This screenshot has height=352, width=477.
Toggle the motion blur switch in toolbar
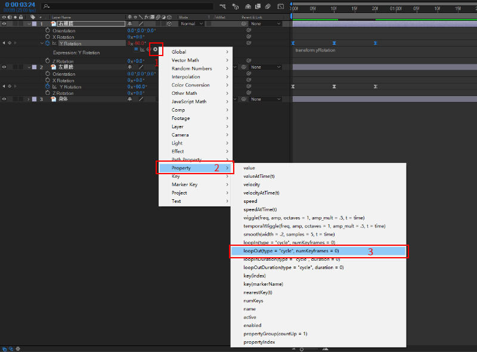268,6
